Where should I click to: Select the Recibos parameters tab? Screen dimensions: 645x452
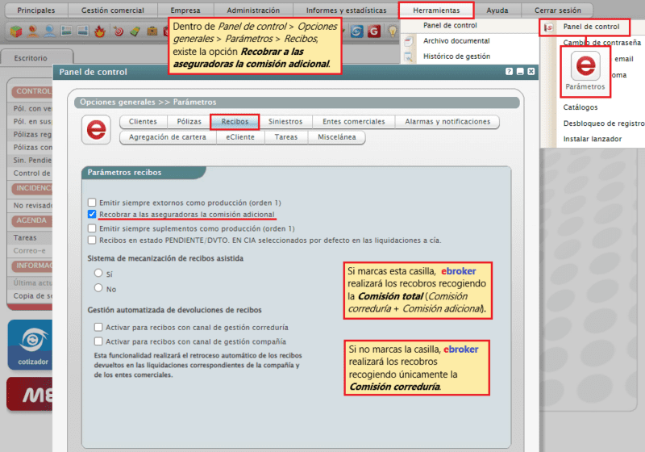[x=235, y=121]
